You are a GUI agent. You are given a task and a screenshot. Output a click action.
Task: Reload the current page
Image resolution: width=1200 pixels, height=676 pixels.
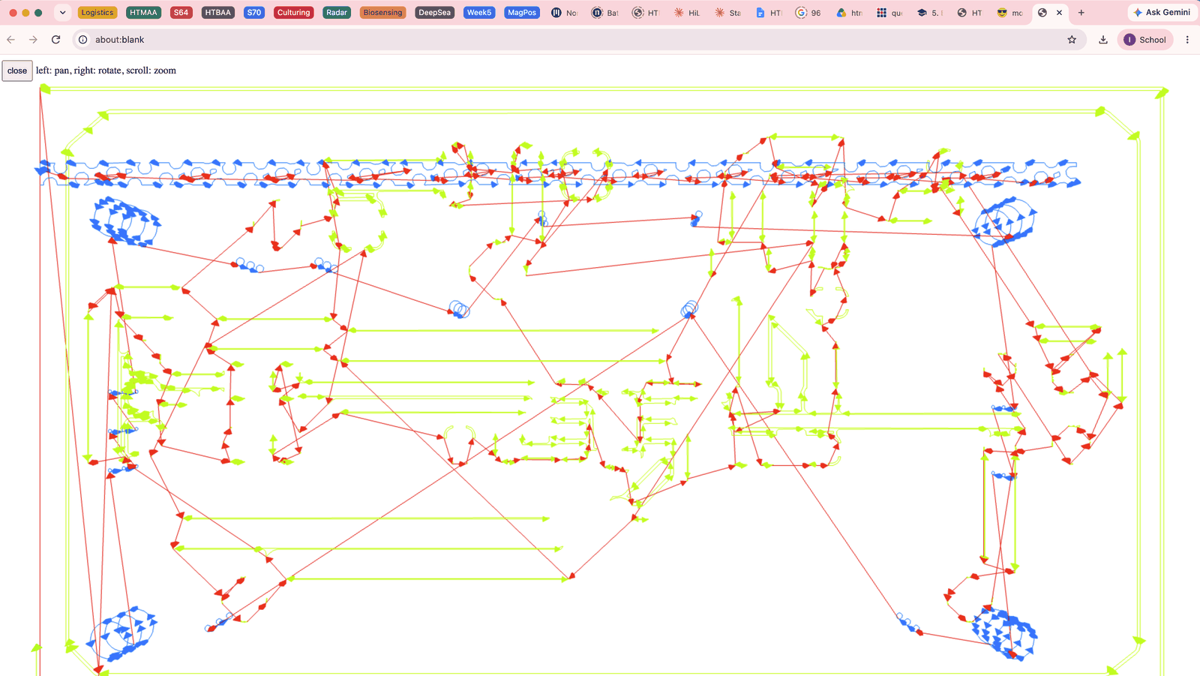click(55, 40)
